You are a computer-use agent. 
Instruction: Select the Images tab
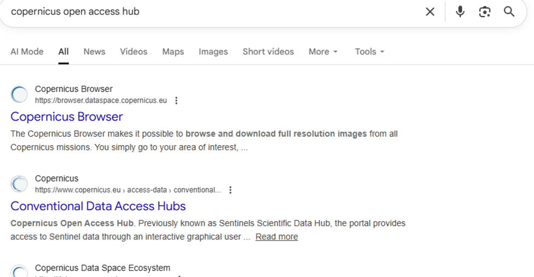213,51
